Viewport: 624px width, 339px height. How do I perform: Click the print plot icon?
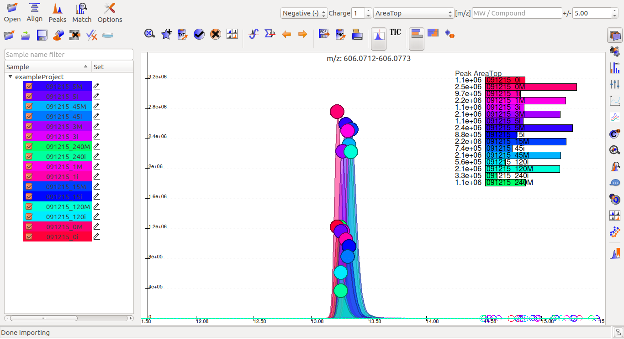357,34
